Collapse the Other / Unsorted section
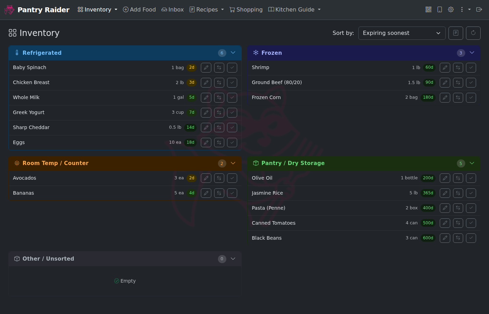 [x=233, y=259]
